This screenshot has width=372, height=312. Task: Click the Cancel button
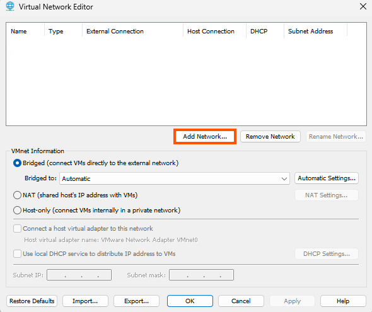pyautogui.click(x=241, y=301)
